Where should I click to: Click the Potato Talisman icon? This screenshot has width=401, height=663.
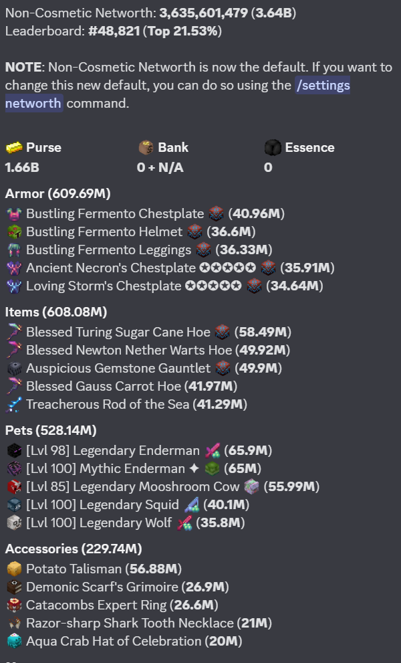14,569
